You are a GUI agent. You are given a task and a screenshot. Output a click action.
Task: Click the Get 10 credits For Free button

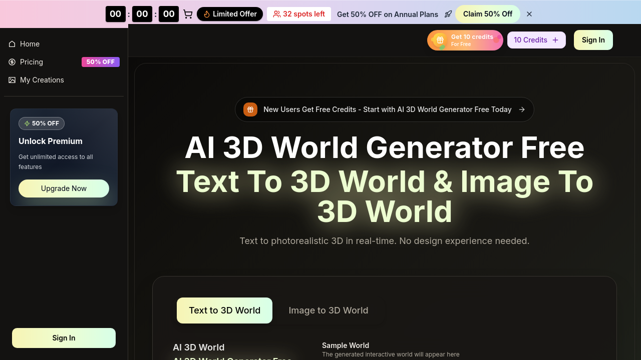click(x=465, y=40)
